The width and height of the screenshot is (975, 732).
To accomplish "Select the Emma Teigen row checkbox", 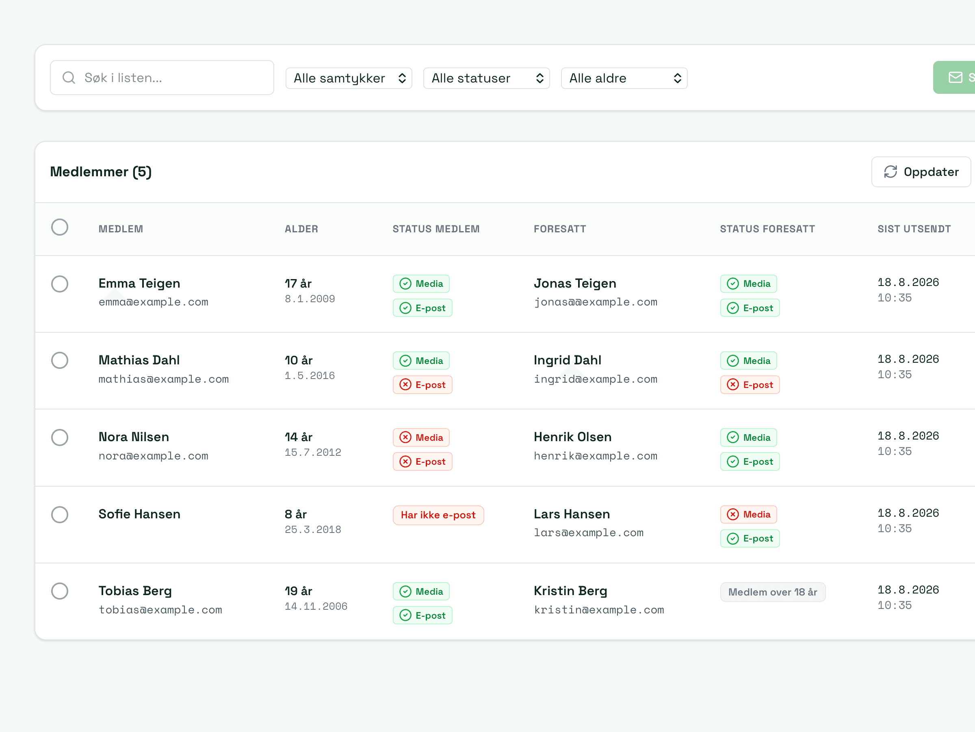I will click(59, 284).
